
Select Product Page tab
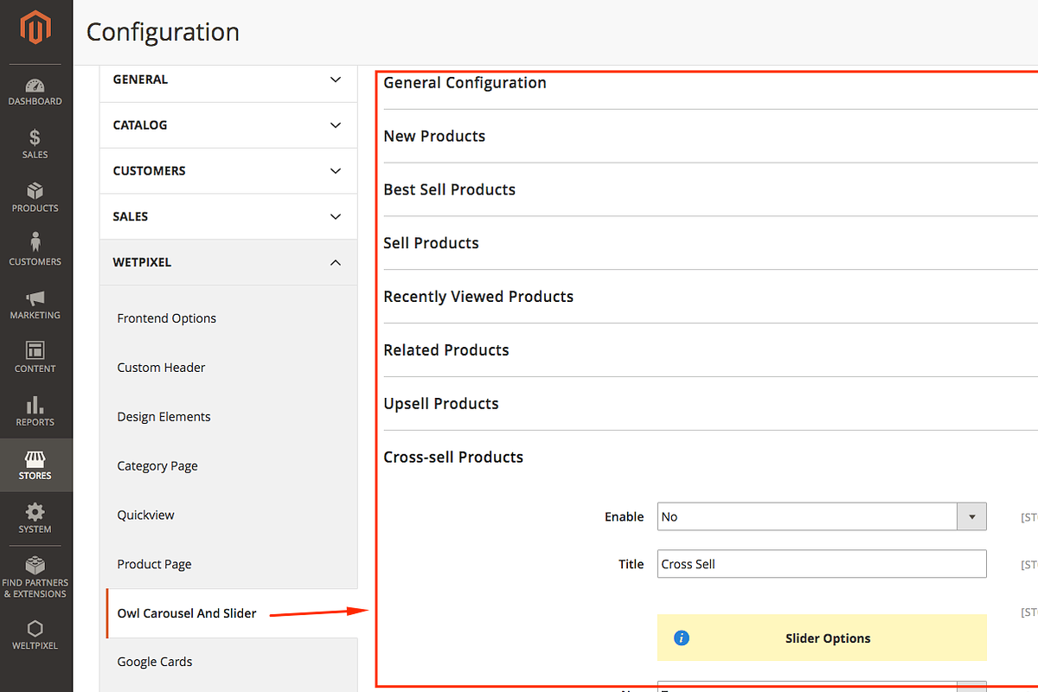point(155,565)
